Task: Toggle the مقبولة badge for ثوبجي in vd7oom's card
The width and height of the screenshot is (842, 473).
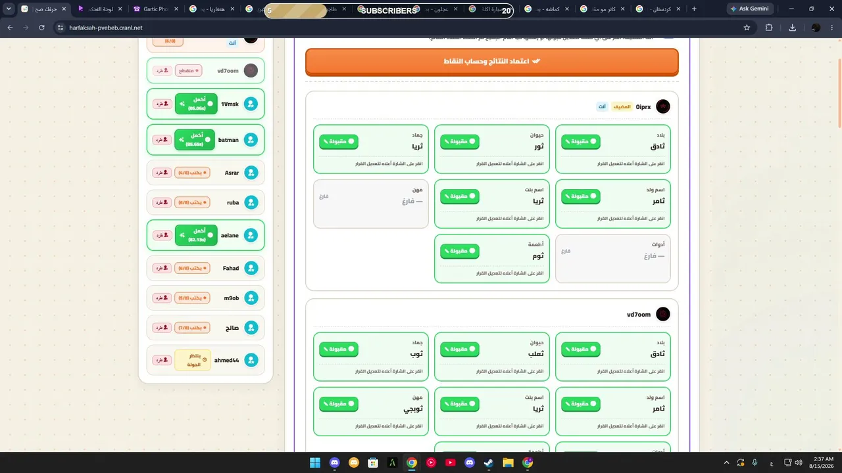Action: coord(338,404)
